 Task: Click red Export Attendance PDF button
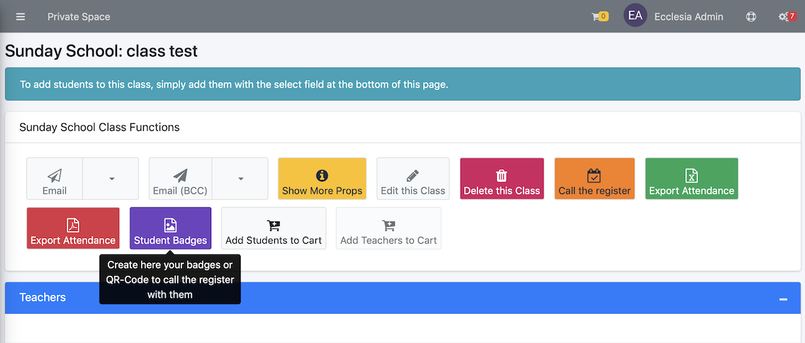click(73, 228)
